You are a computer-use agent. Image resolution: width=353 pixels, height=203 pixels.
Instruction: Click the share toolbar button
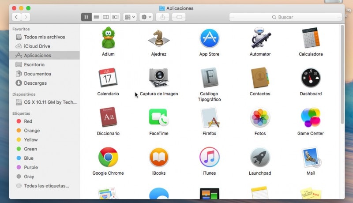(162, 17)
